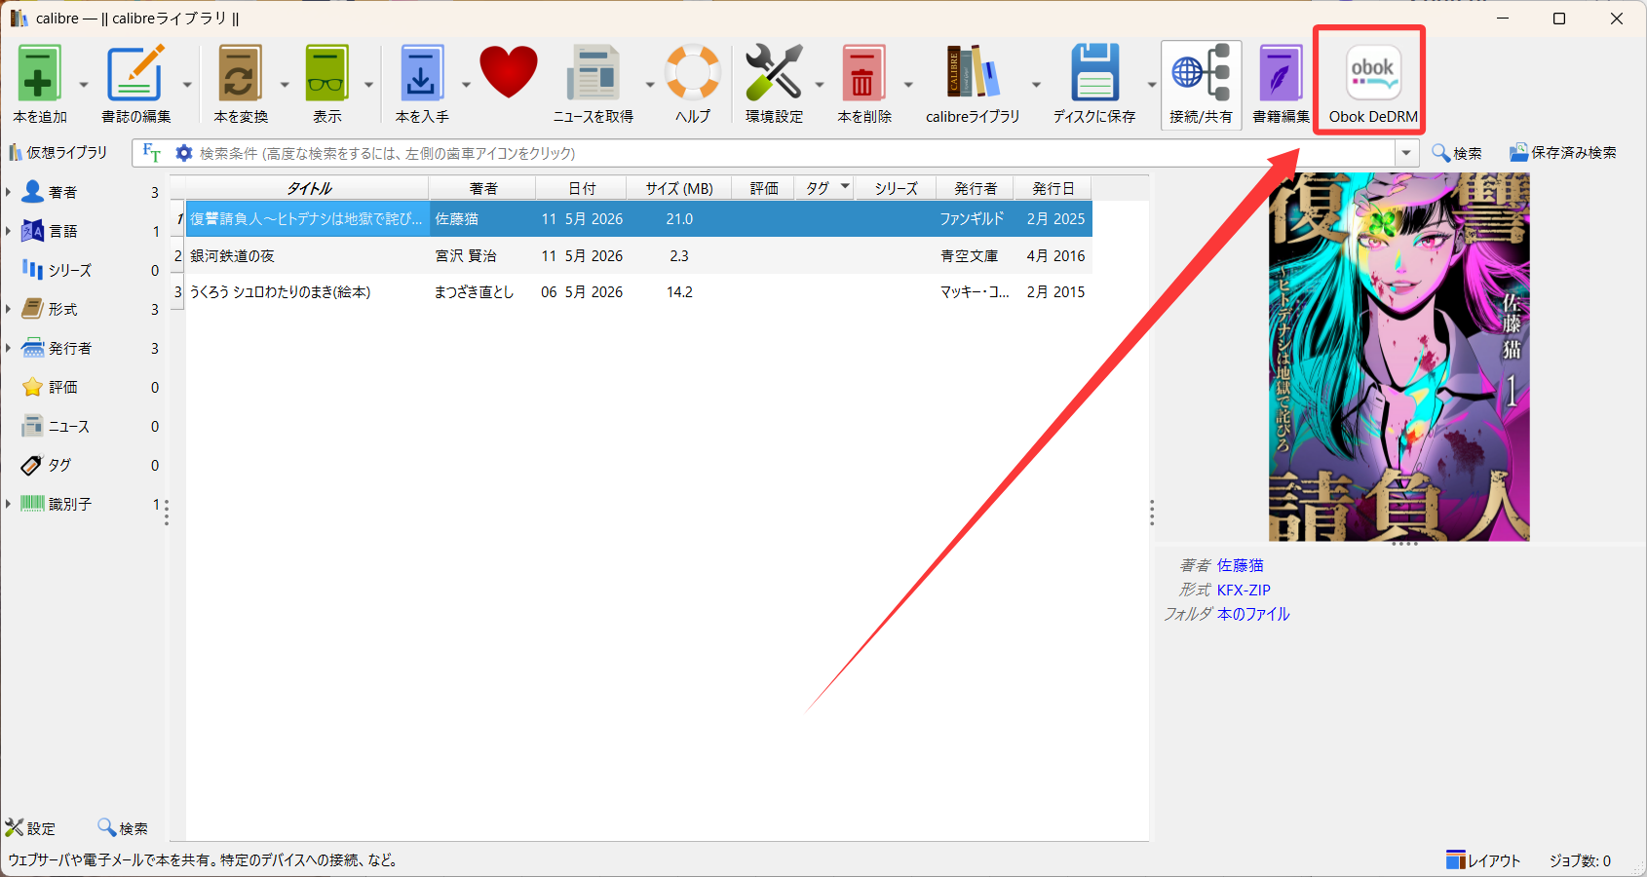Image resolution: width=1647 pixels, height=877 pixels.
Task: Sort by the シリーズ column header
Action: coord(896,188)
